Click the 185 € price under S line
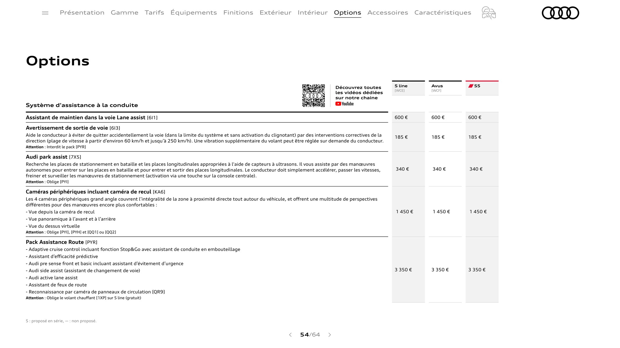This screenshot has height=348, width=620. click(x=401, y=137)
